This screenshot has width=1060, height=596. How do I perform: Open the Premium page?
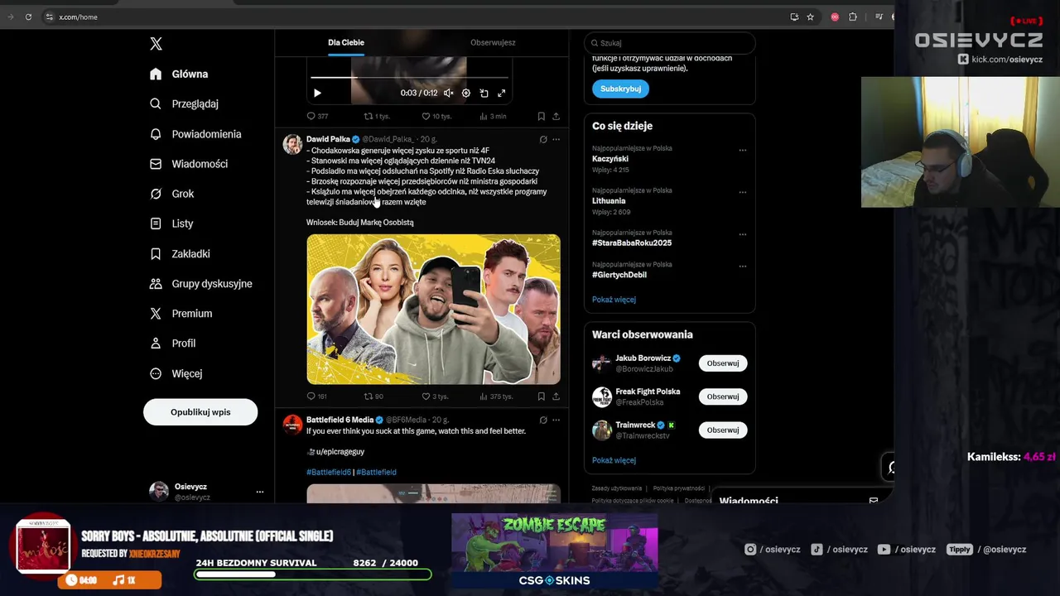tap(181, 313)
